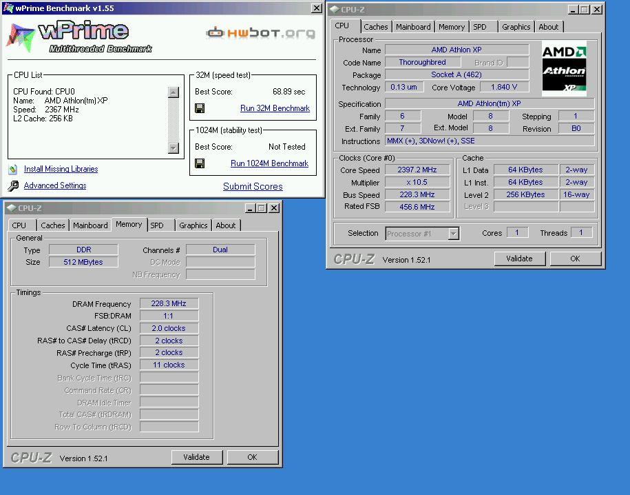Click the Advanced Settings wrench icon

point(13,185)
